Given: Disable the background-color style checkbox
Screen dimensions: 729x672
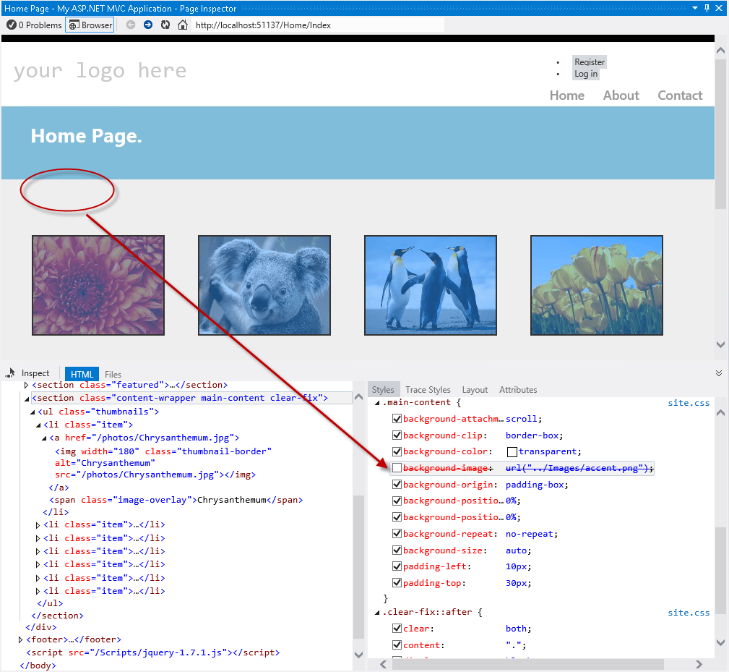Looking at the screenshot, I should [397, 451].
